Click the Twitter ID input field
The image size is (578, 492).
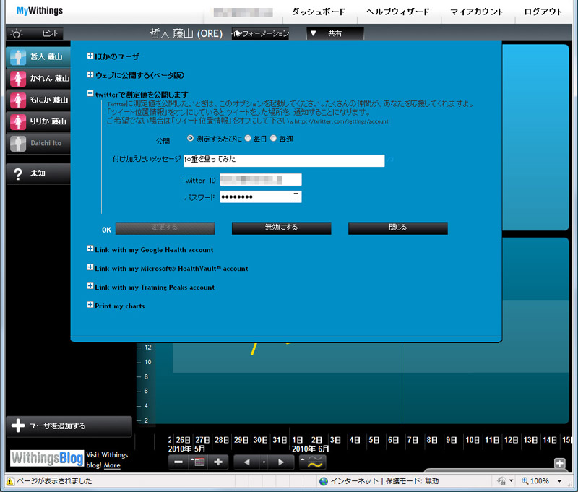[x=261, y=180]
